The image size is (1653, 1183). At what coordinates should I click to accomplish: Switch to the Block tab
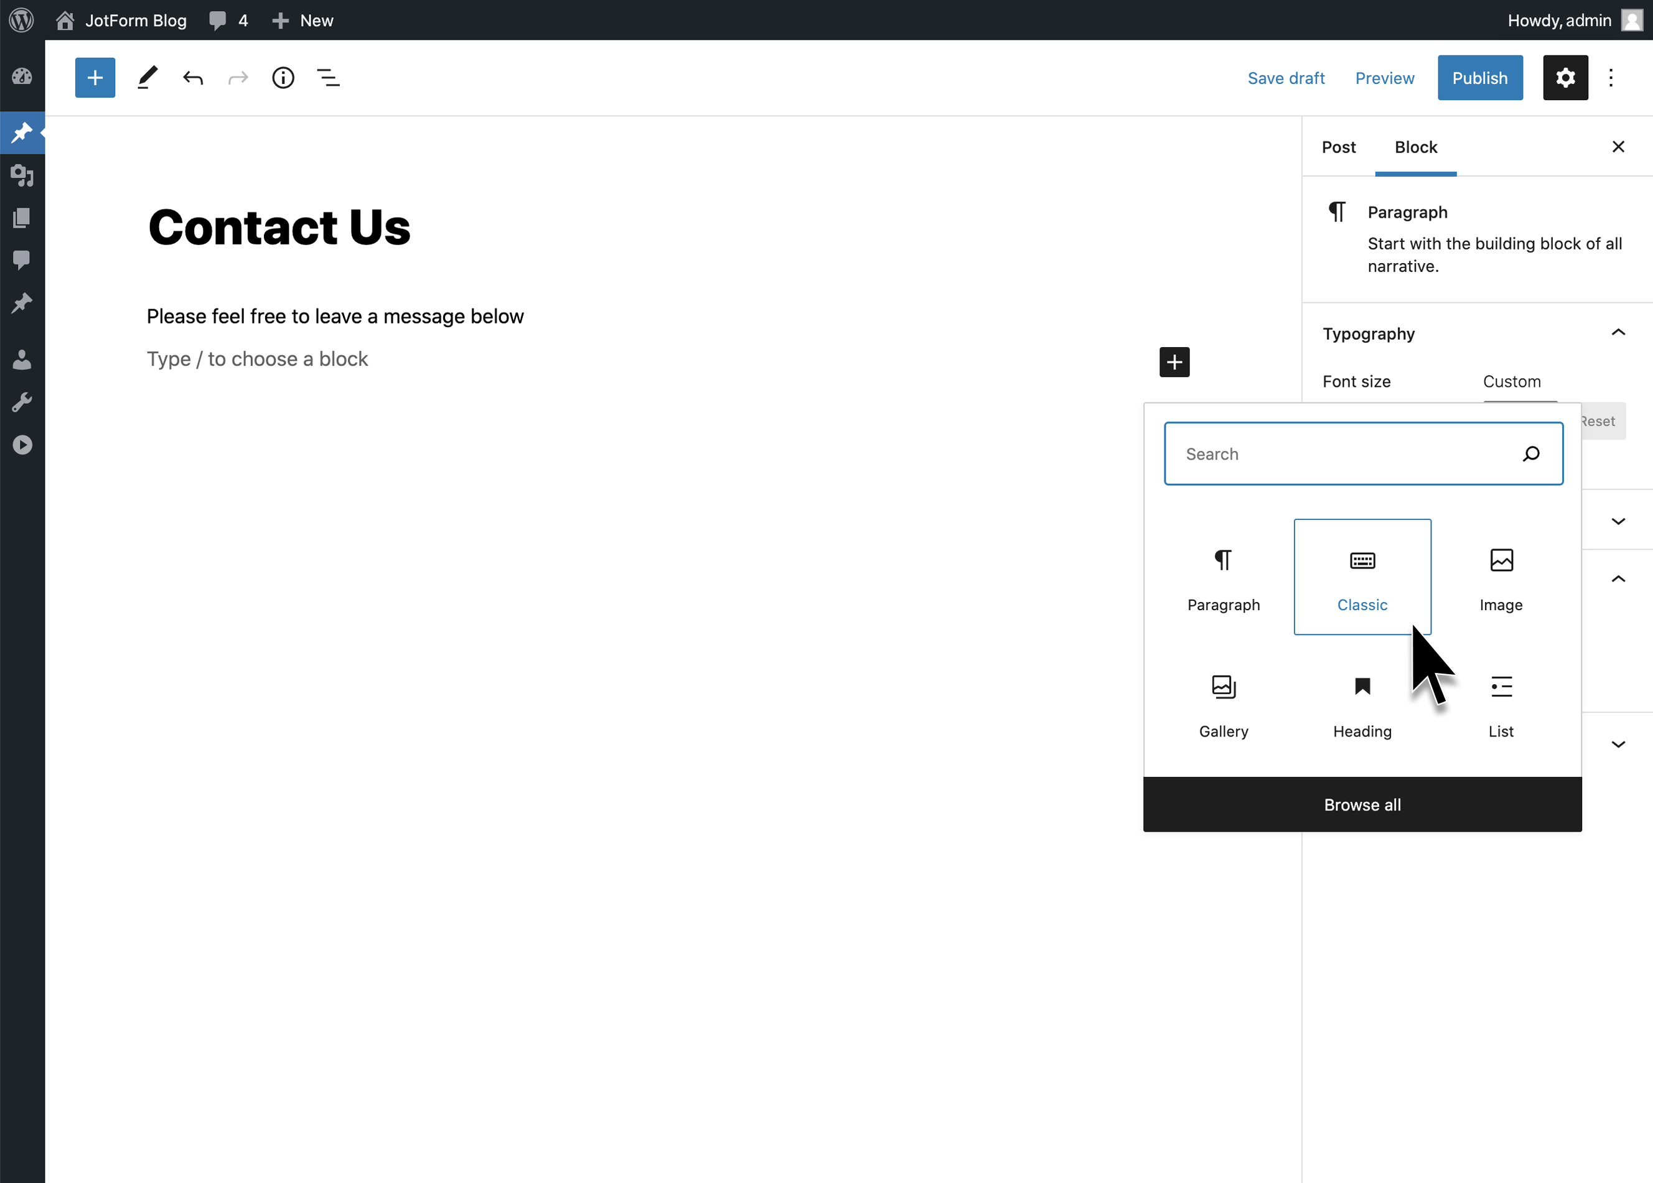click(x=1415, y=146)
